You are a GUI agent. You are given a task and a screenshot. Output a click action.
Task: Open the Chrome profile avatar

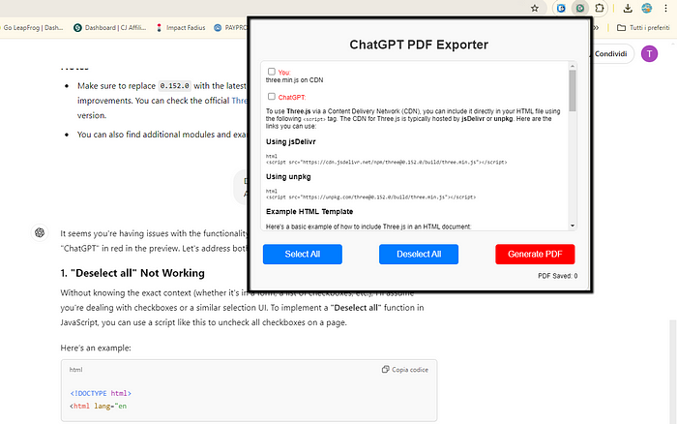[646, 8]
